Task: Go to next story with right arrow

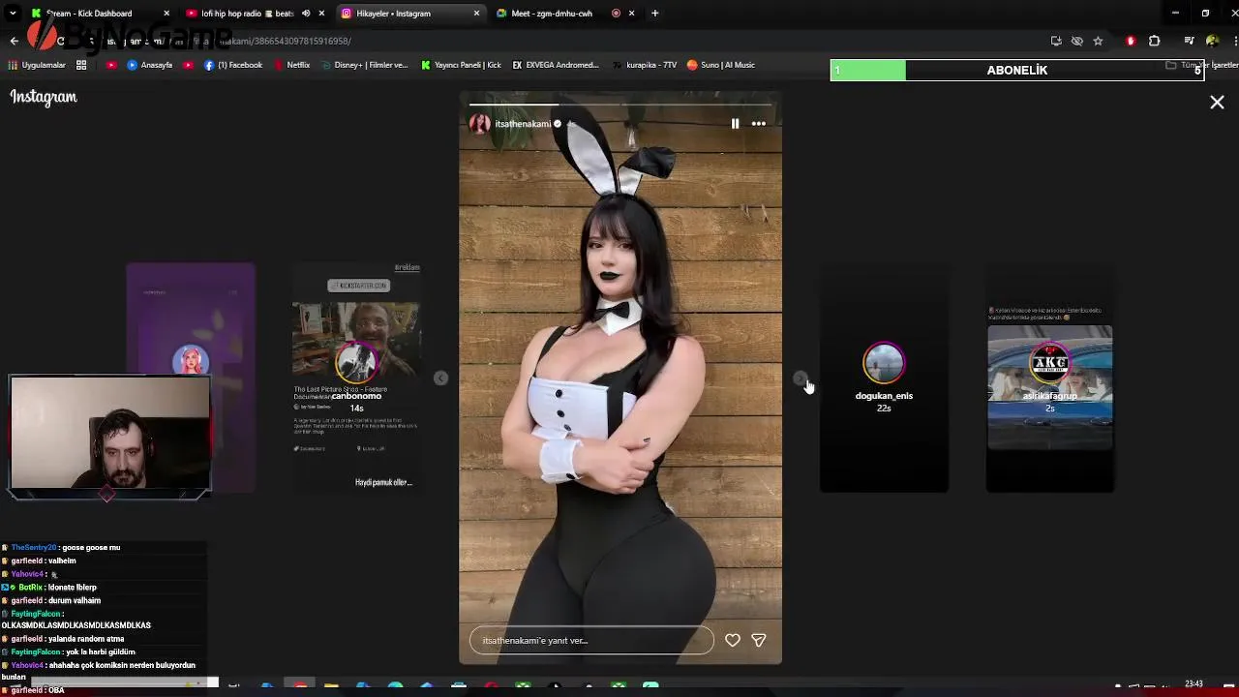Action: point(800,379)
